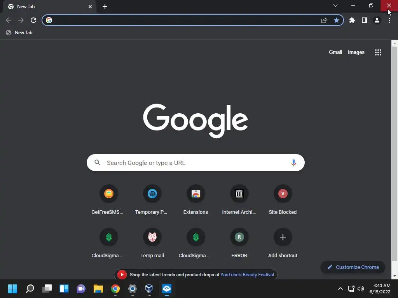Click the scrollbar down arrow

pos(395,276)
